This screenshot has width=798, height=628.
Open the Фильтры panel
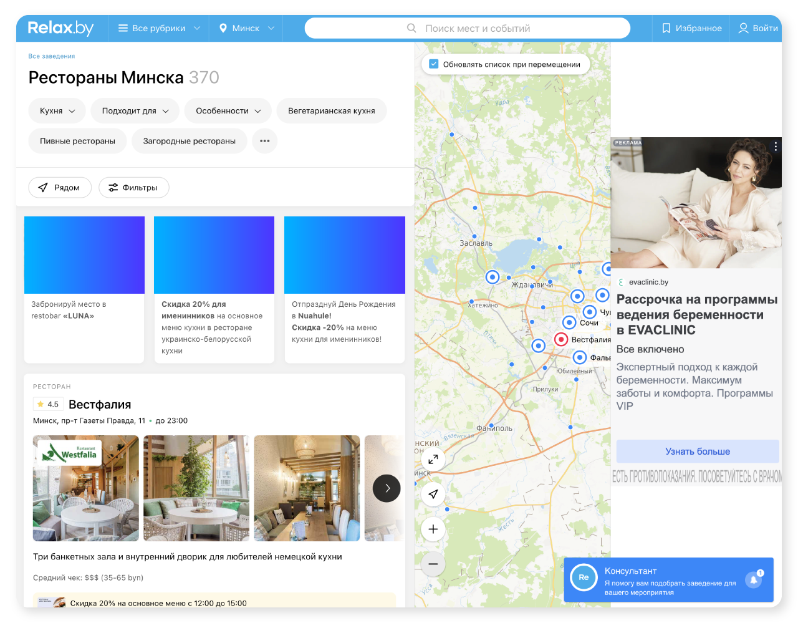[x=133, y=187]
